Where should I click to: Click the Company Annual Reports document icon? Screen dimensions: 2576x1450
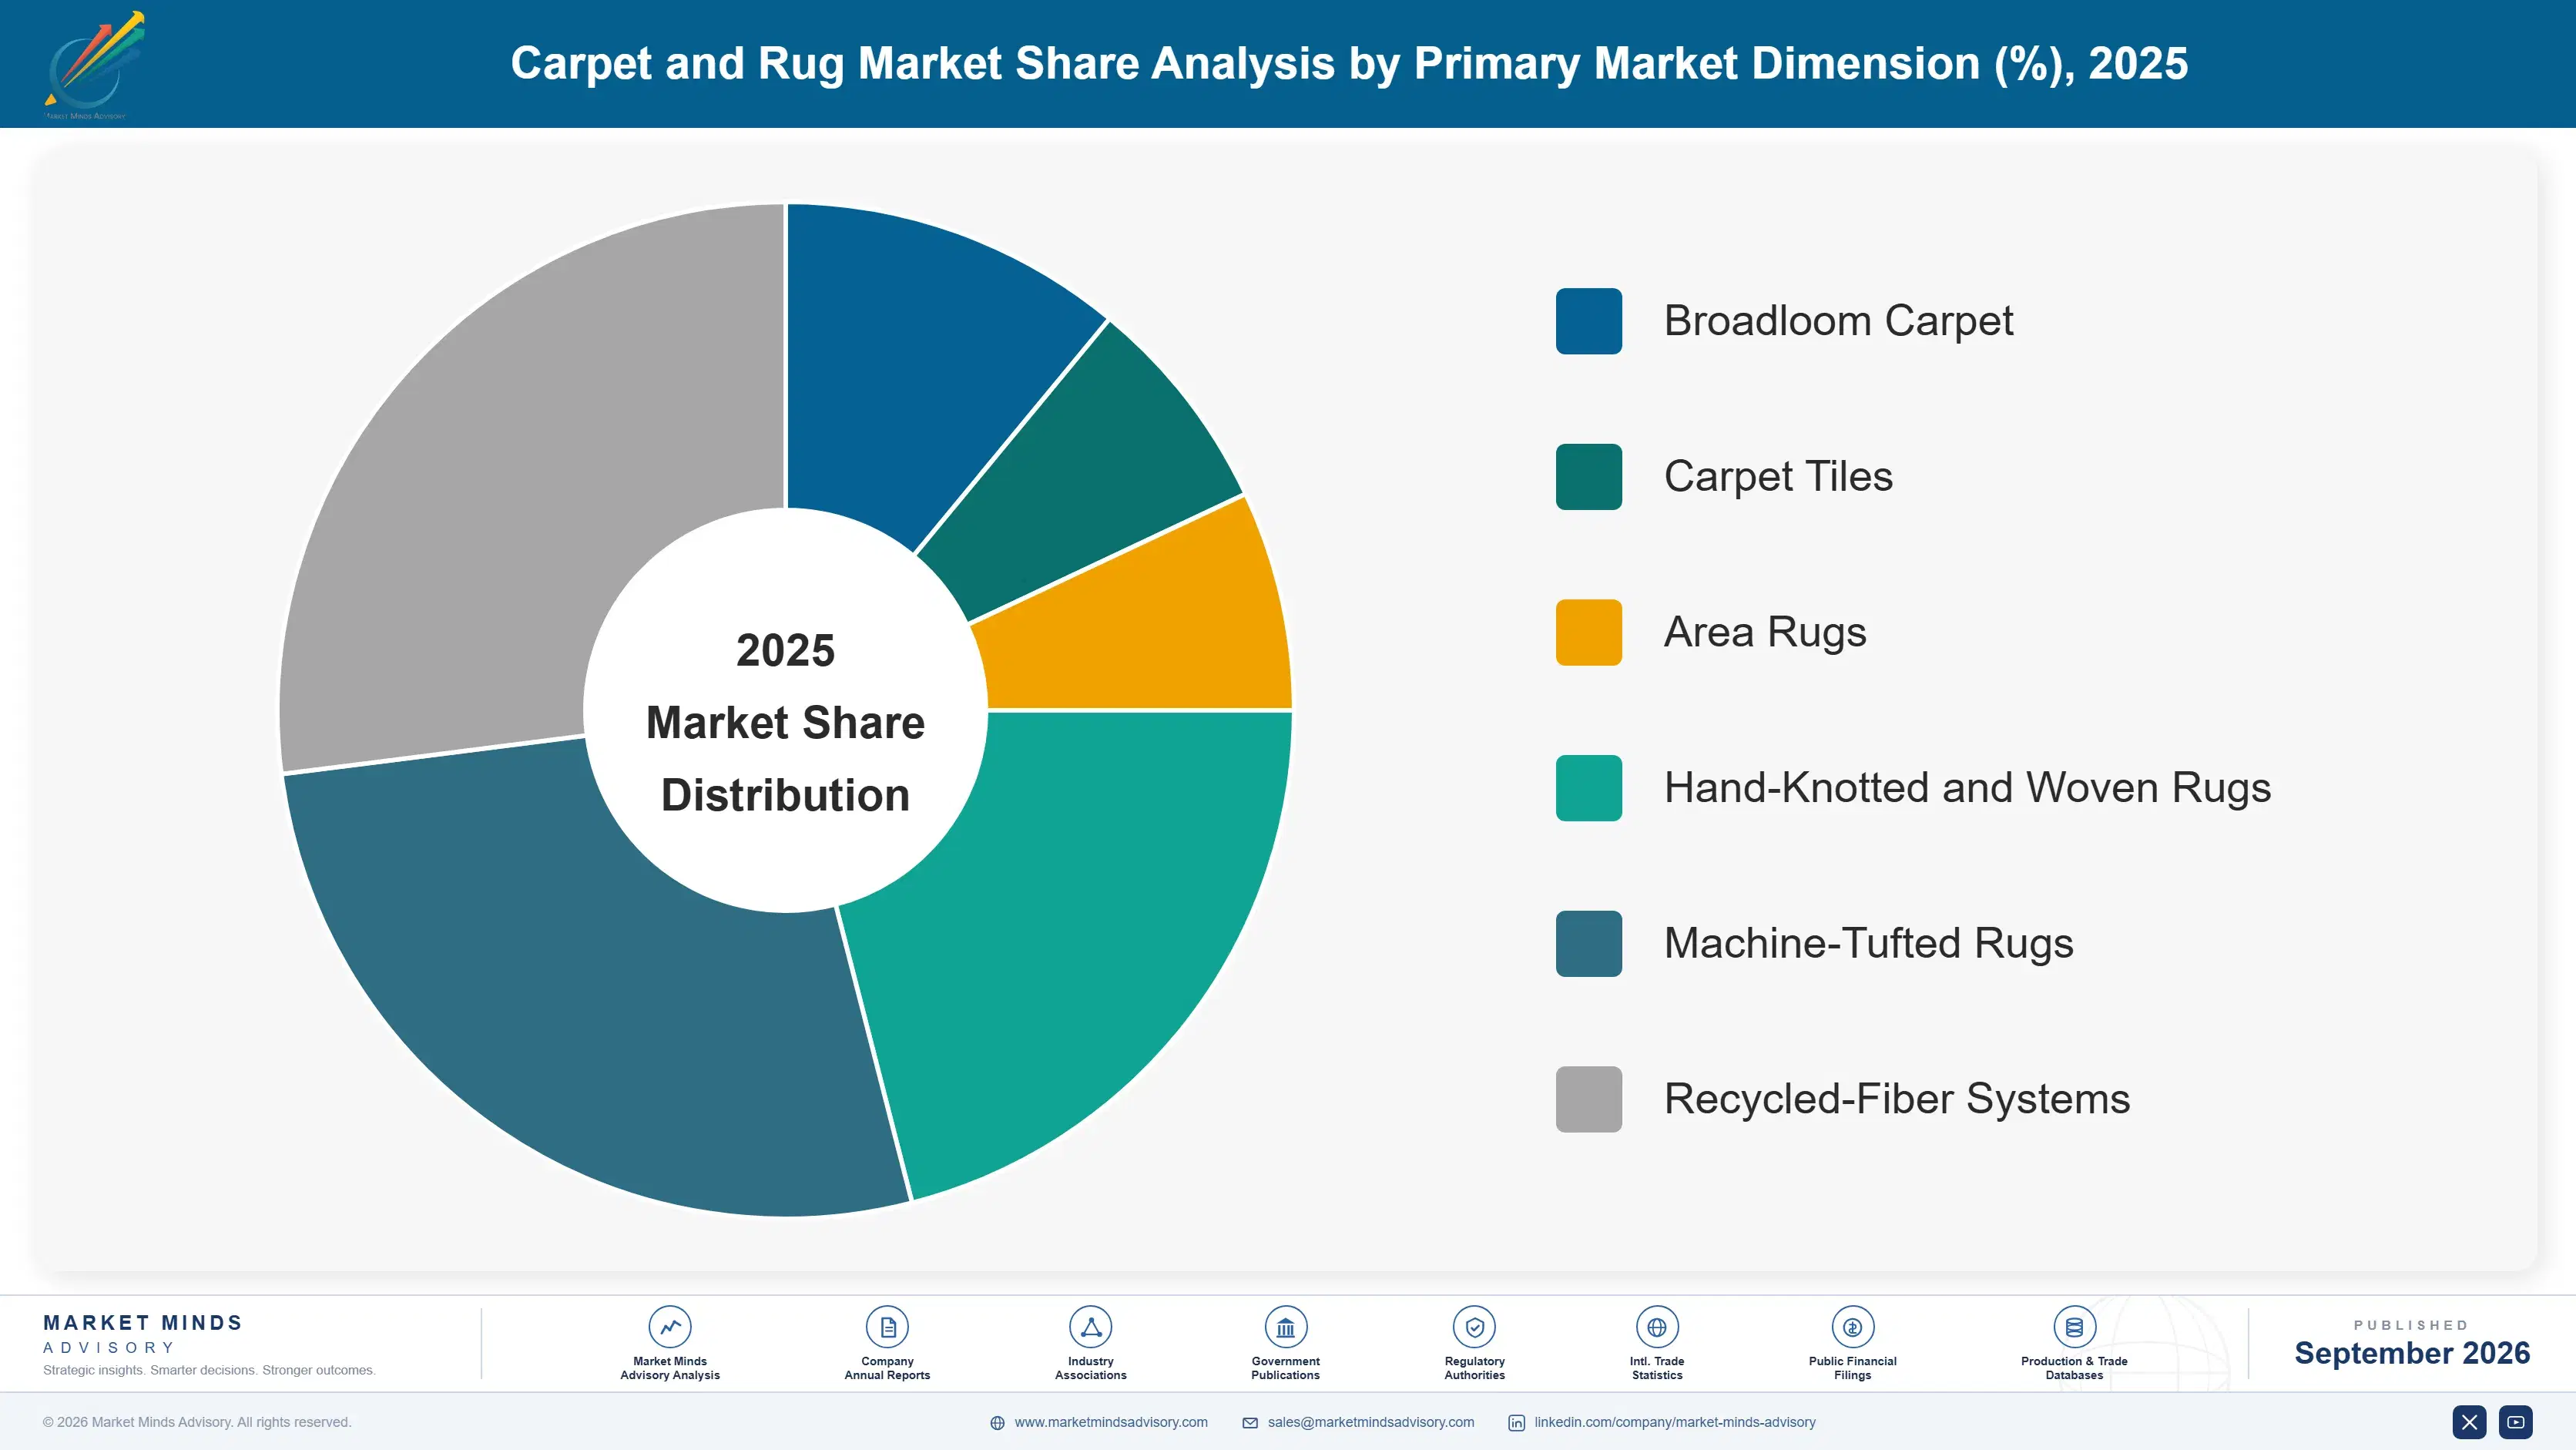coord(887,1327)
